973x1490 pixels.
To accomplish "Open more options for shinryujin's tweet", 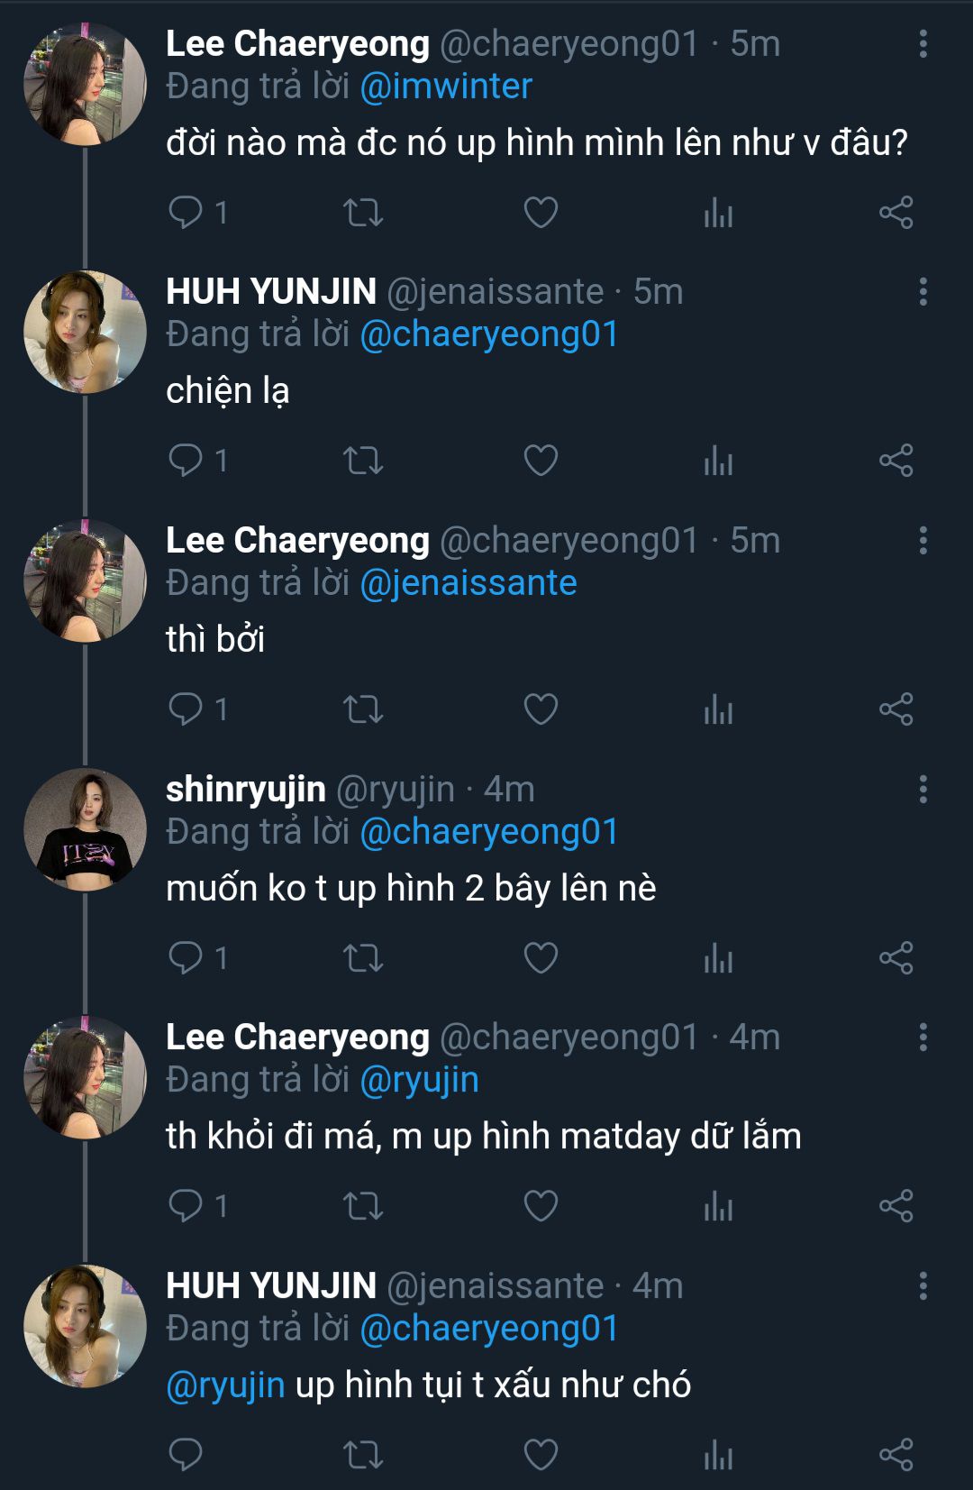I will pyautogui.click(x=923, y=790).
